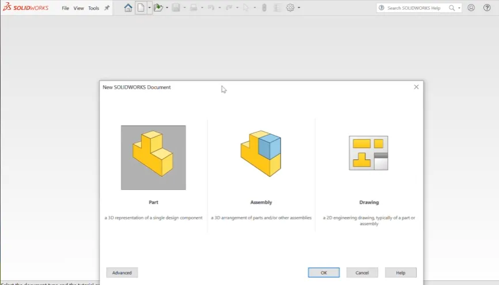Click '3D representation of a single design component'

pos(156,218)
